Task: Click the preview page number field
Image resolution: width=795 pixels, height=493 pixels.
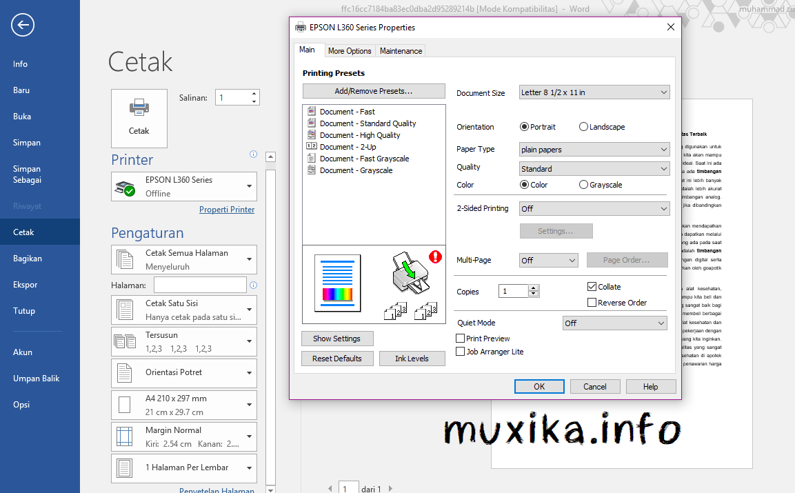Action: pos(349,488)
